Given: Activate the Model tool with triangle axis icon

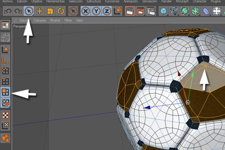Looking at the screenshot, I should 5,50.
